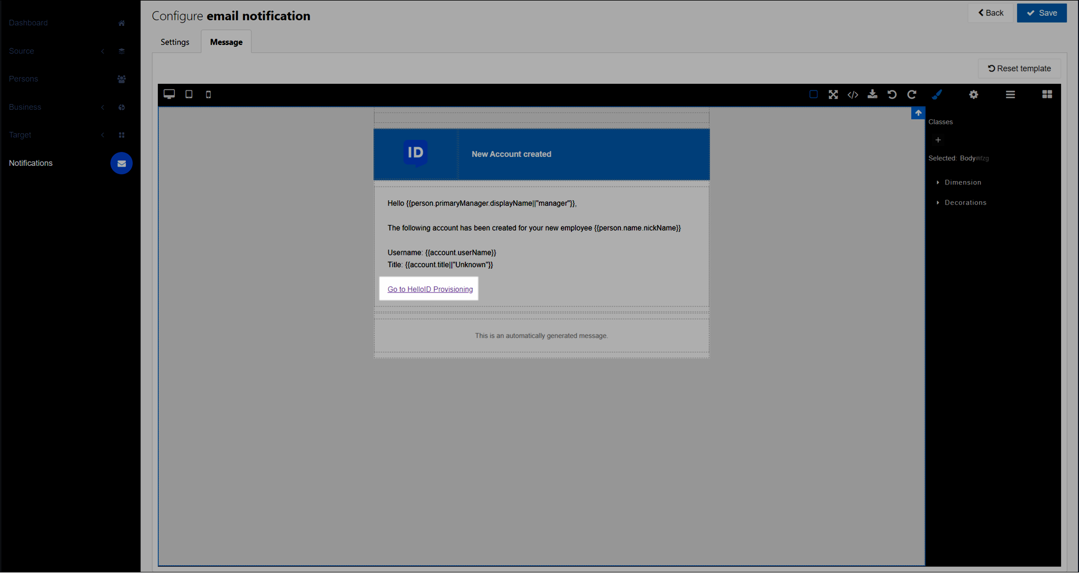Open the blocks grid panel

tap(1047, 94)
